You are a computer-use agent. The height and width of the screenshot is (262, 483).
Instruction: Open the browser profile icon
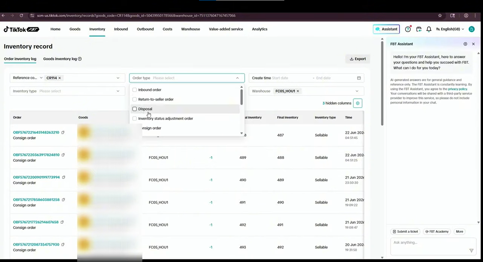point(466,16)
